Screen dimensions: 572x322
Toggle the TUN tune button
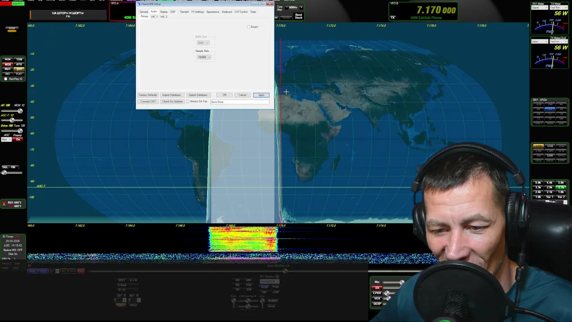(x=19, y=59)
